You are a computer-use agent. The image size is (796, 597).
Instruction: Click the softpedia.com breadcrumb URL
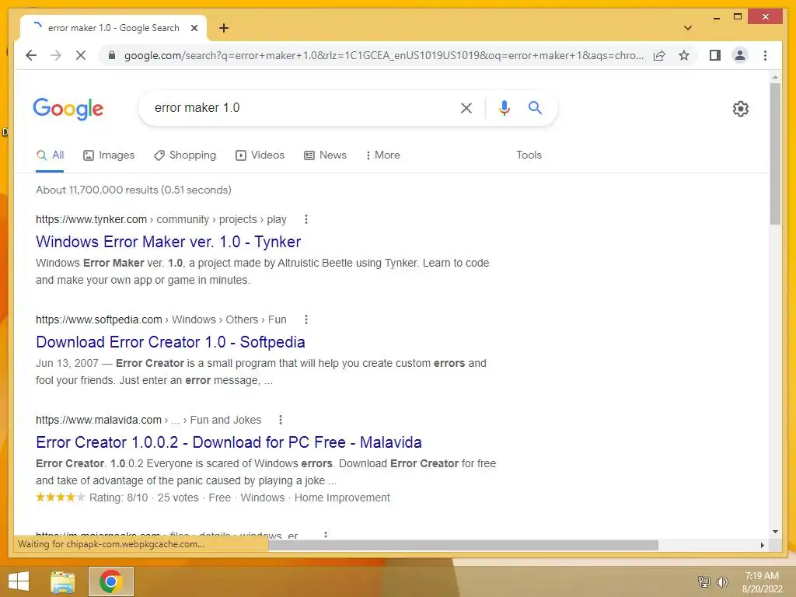[161, 319]
